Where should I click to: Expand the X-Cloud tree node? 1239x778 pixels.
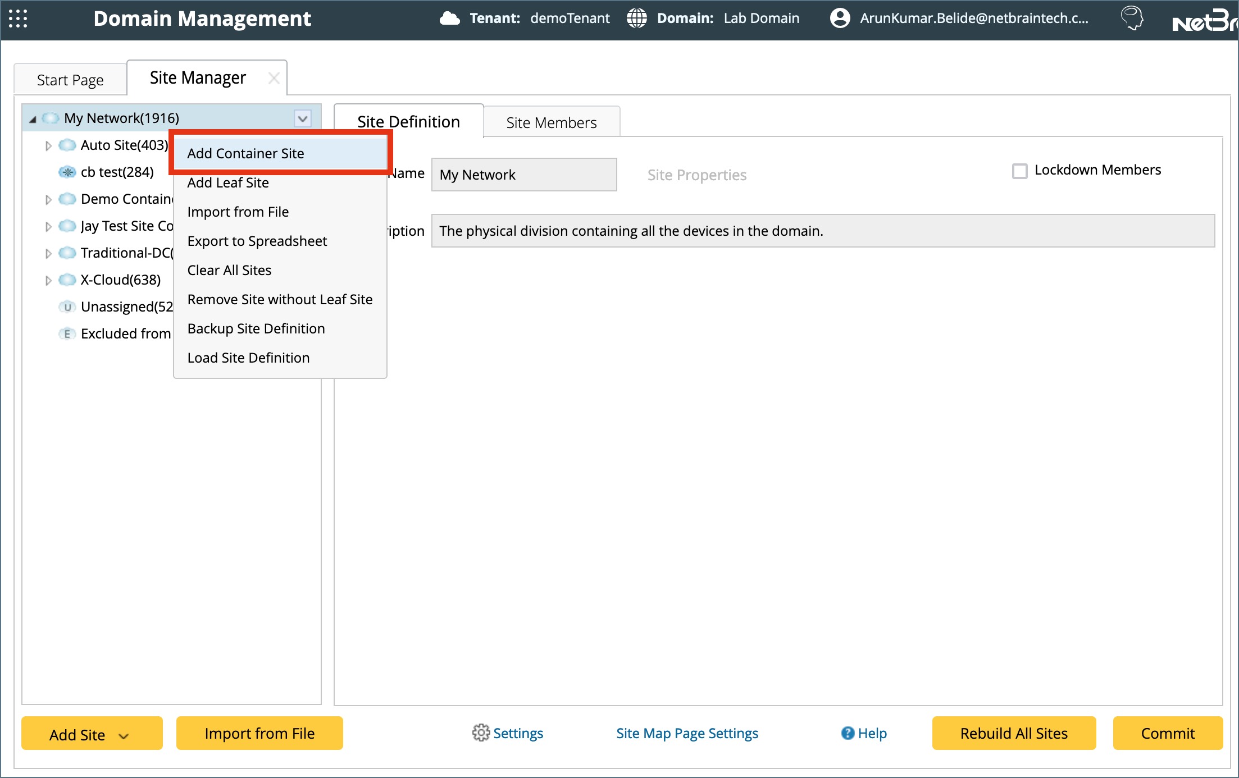pos(48,280)
